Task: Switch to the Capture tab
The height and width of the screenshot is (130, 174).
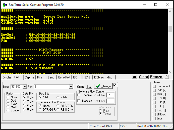Action: (x=30, y=77)
